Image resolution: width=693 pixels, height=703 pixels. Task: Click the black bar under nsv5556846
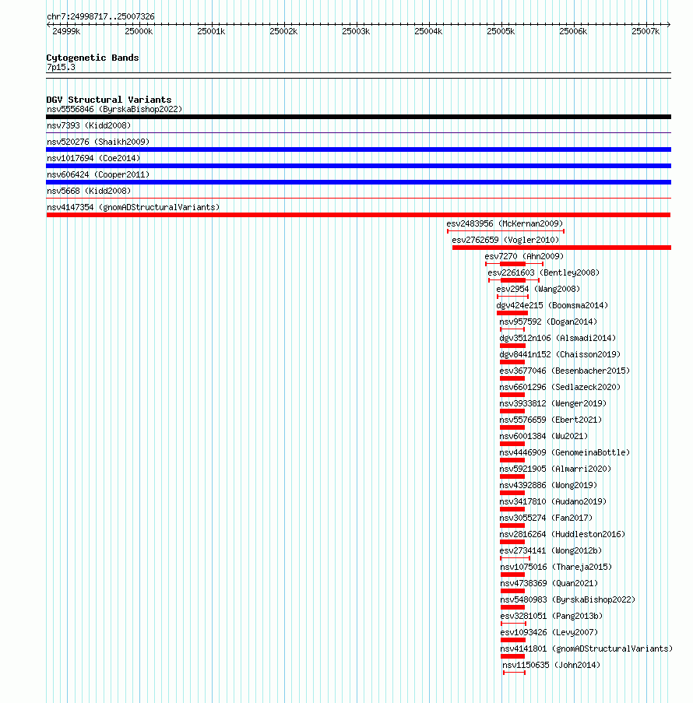[x=359, y=117]
